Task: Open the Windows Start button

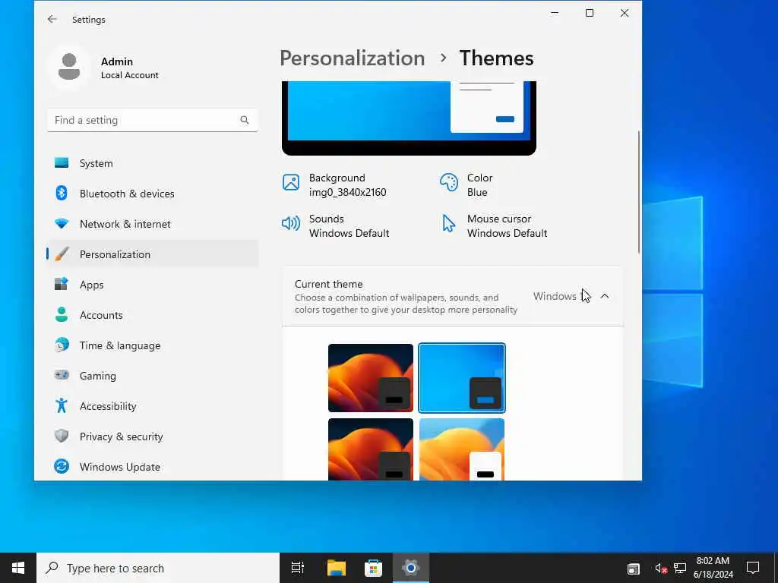Action: click(x=18, y=568)
